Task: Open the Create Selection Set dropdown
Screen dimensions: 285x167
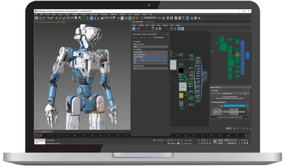Action: tap(151, 18)
